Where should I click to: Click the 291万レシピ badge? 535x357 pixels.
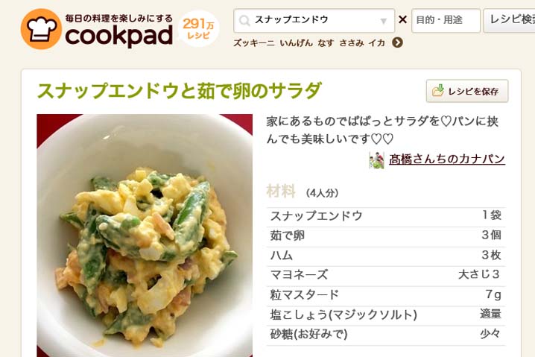[199, 28]
